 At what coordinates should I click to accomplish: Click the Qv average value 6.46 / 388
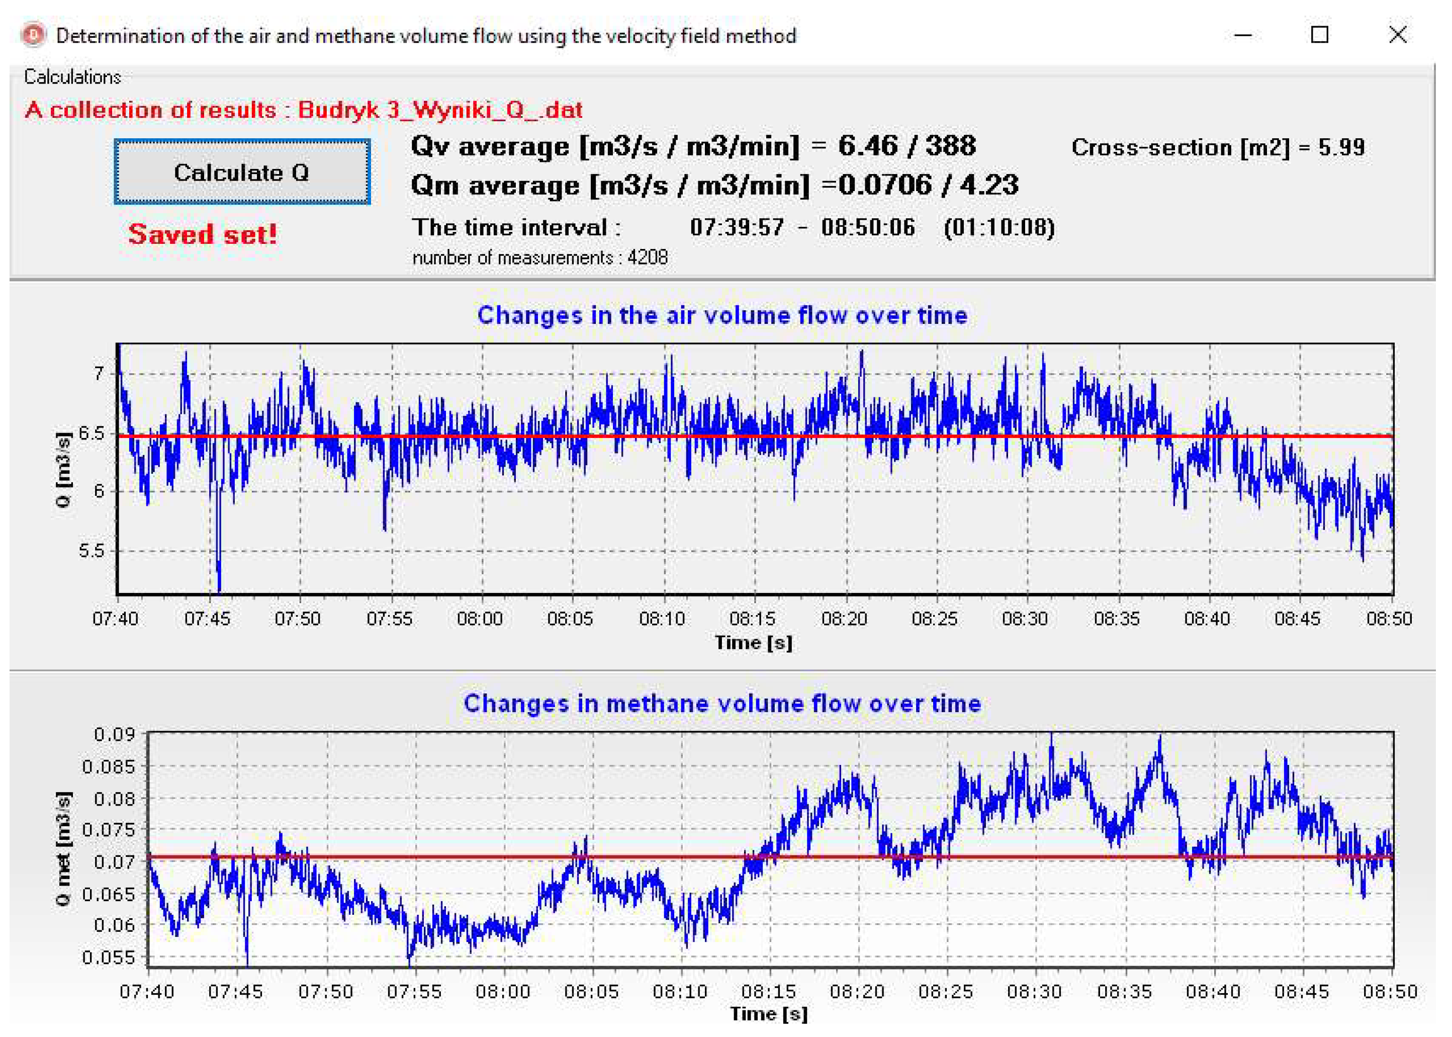click(906, 146)
